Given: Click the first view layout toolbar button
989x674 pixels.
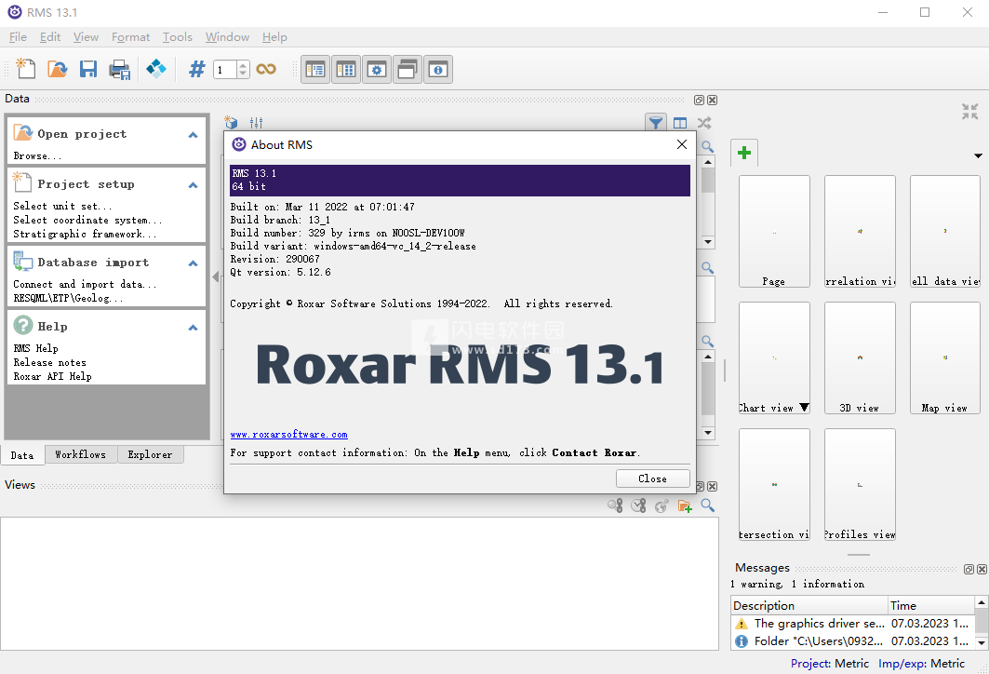Looking at the screenshot, I should 314,70.
